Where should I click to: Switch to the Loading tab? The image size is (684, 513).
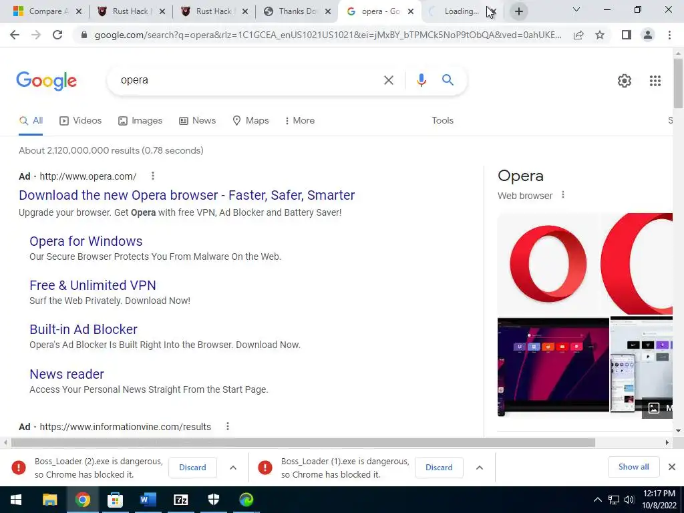pos(461,11)
